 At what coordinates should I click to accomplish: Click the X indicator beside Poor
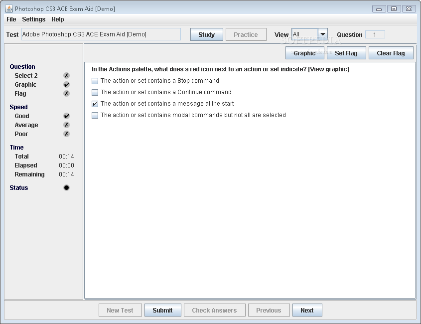[x=66, y=134]
